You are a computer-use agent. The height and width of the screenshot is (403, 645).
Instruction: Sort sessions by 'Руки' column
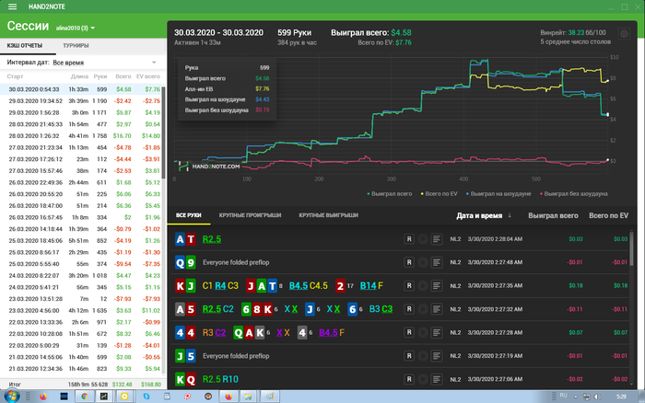point(100,76)
